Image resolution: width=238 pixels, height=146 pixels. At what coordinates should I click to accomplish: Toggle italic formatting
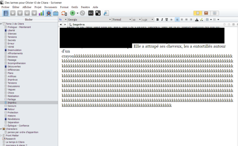162,19
